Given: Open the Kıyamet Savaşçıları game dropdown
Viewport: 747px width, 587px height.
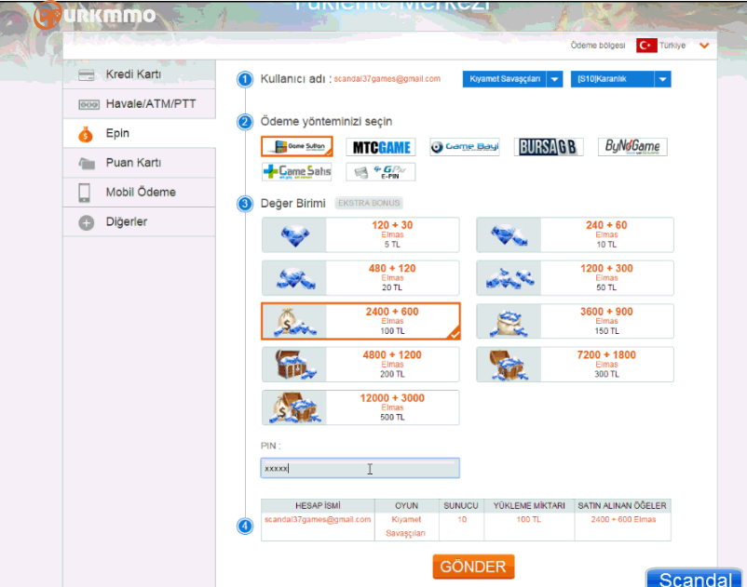Looking at the screenshot, I should click(x=512, y=79).
